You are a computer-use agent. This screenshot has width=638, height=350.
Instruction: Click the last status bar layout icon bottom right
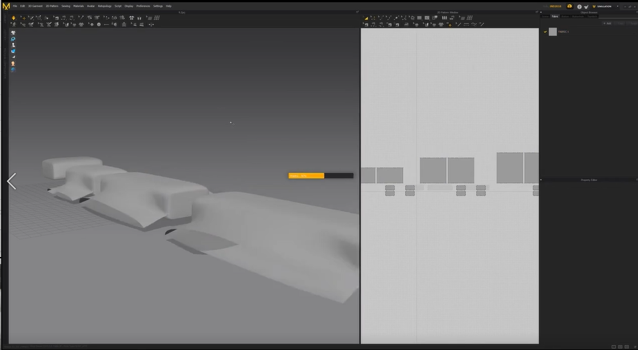pyautogui.click(x=626, y=347)
